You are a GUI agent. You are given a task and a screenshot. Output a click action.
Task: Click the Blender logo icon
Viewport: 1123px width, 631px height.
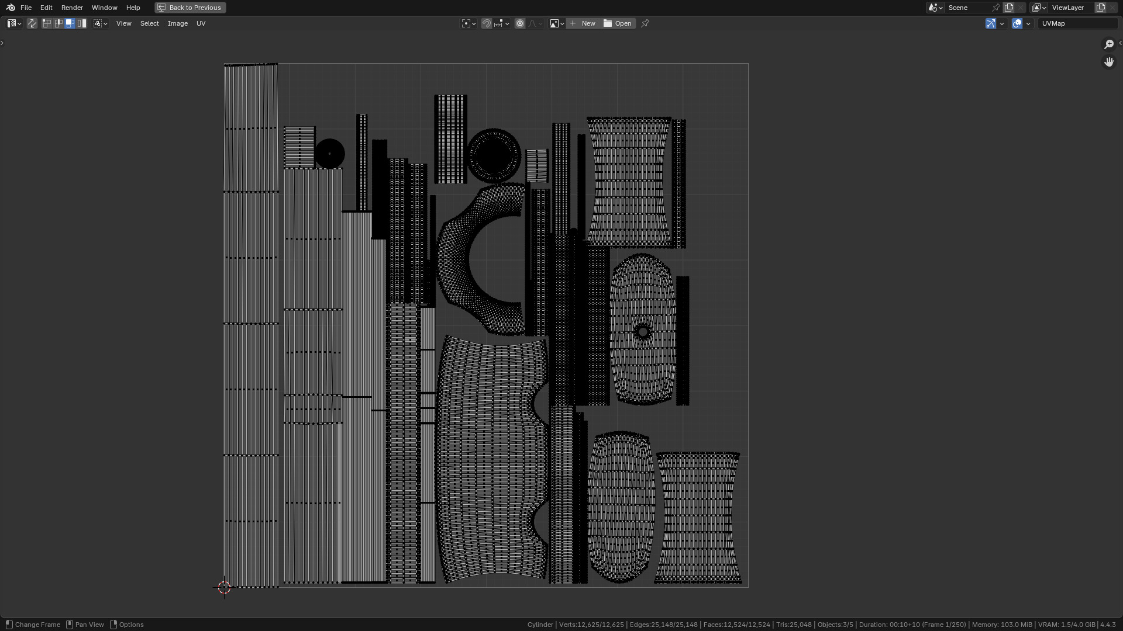click(11, 8)
